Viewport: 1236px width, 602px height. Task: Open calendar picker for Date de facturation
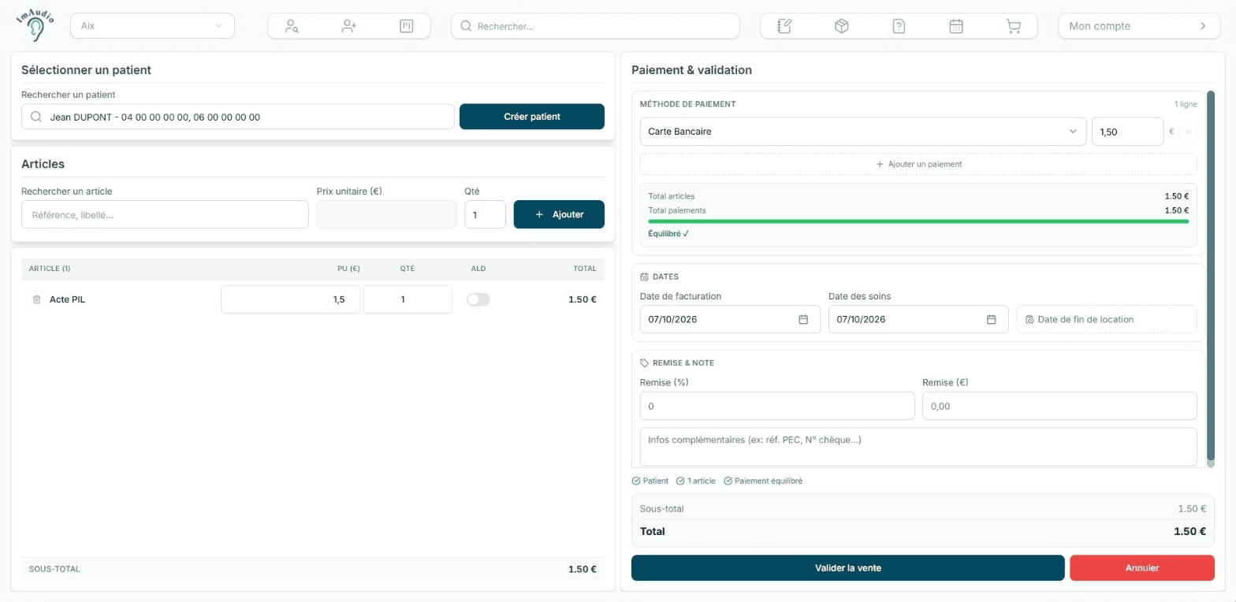pos(803,319)
